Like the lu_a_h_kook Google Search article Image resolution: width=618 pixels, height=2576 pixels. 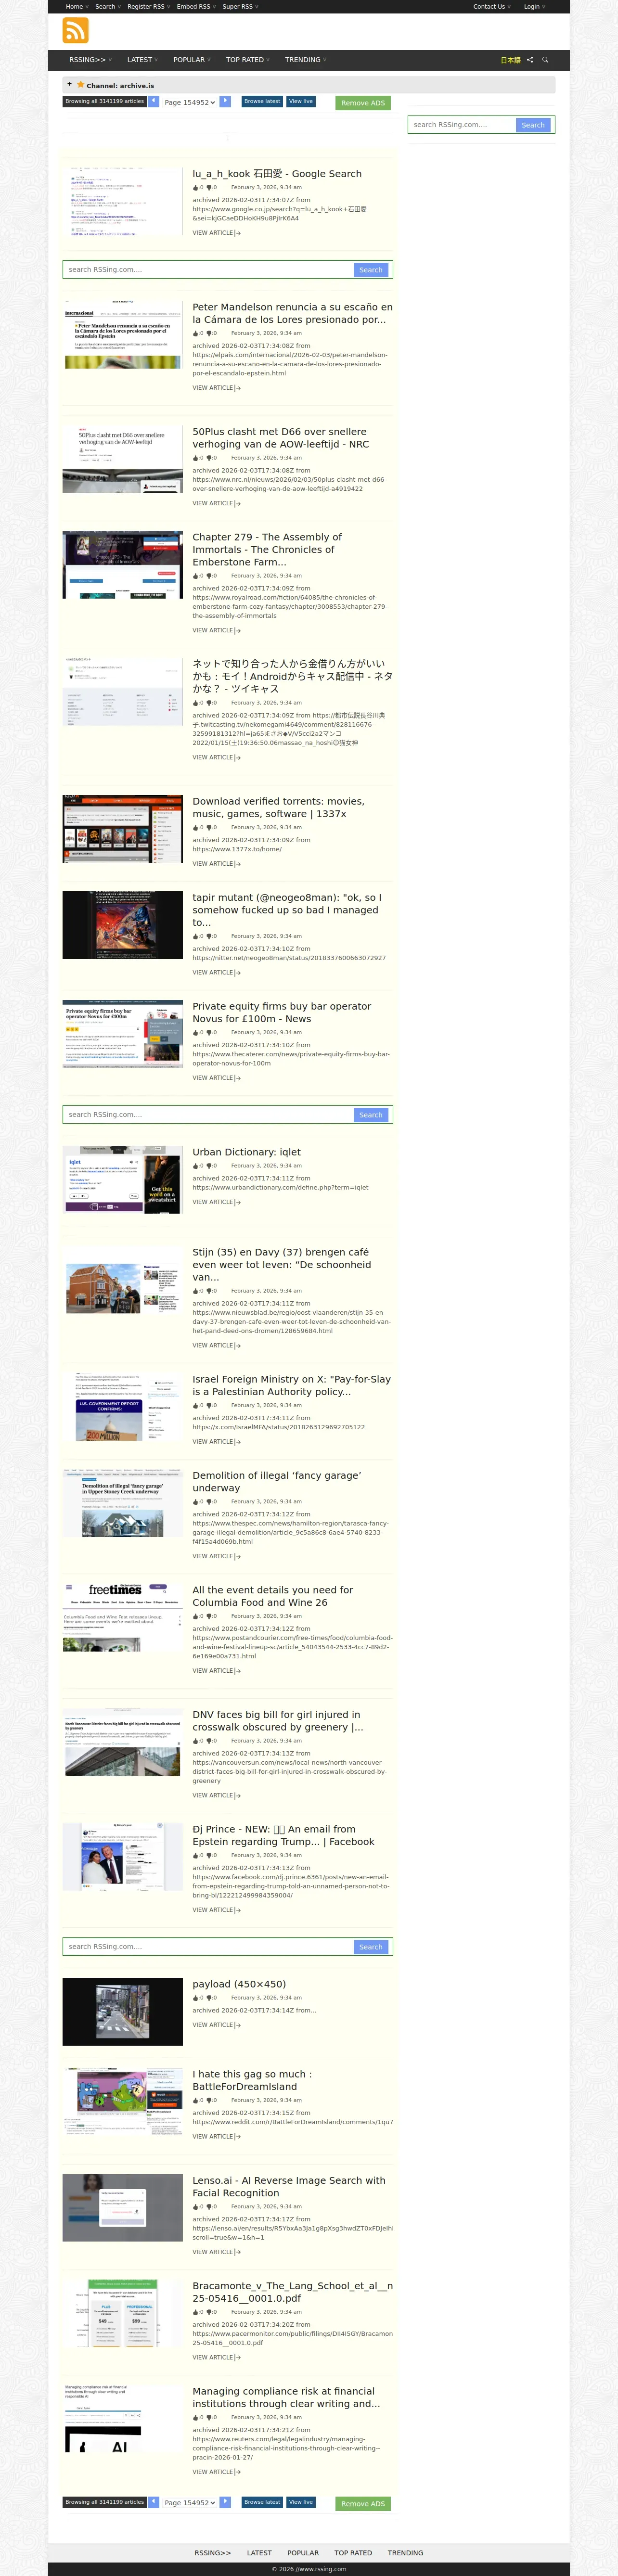coord(196,187)
